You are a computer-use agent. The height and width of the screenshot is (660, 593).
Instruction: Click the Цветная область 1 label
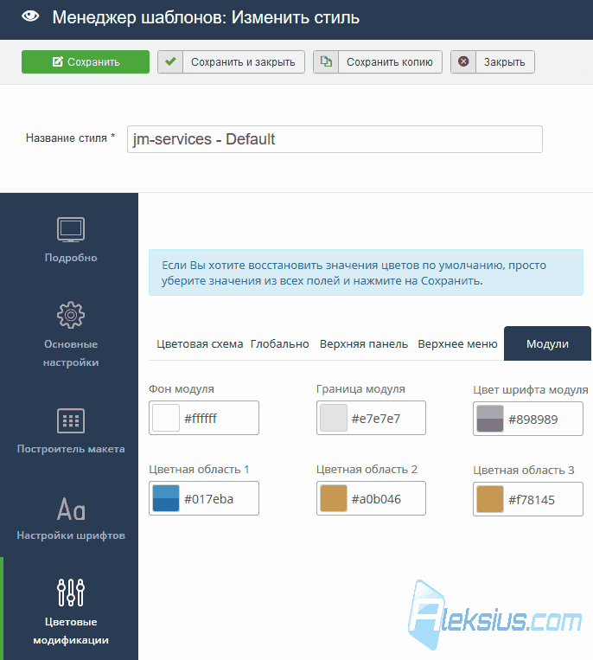coord(199,470)
